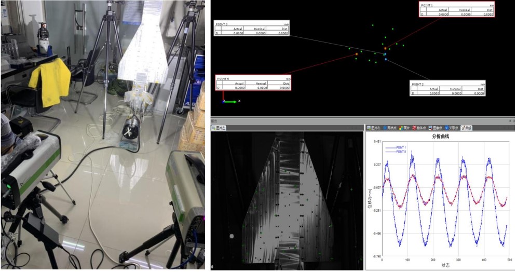Open the 图片左 tab above left image

219,128
